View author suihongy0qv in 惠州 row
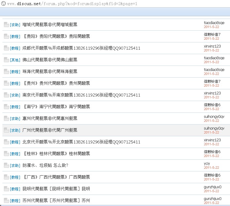The height and width of the screenshot is (206, 230). pyautogui.click(x=214, y=117)
